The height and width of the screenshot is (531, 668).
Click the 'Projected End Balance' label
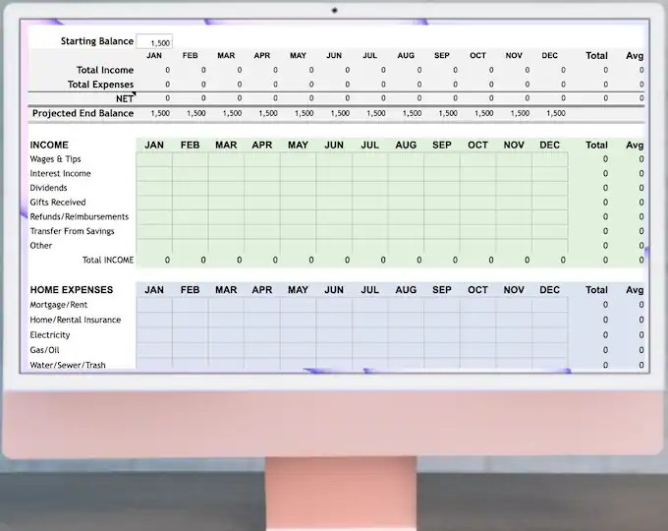point(83,113)
